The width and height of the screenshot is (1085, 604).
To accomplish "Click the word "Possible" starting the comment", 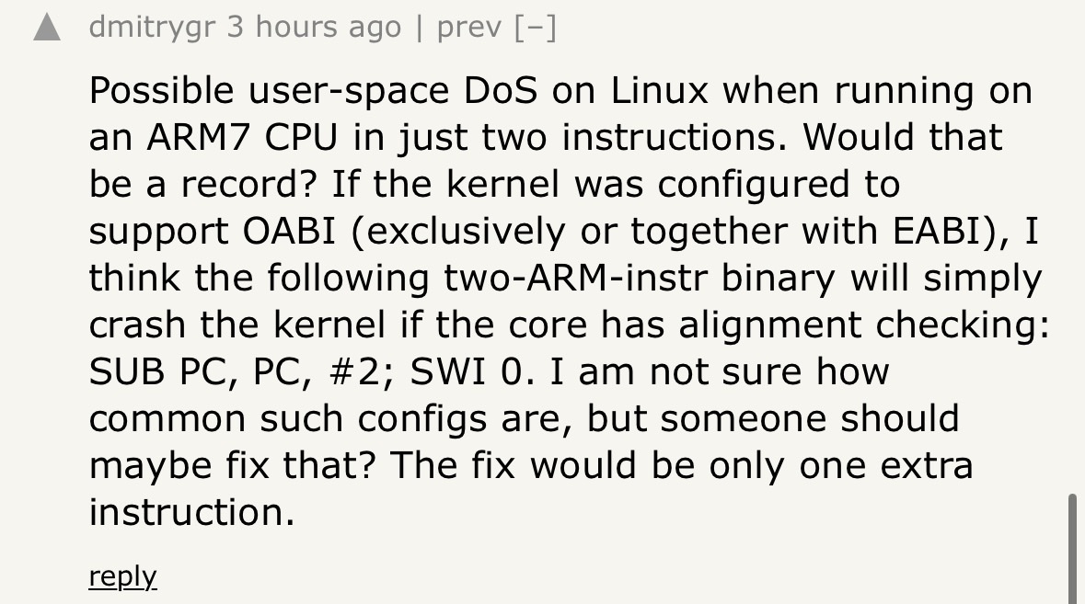I will click(x=162, y=91).
